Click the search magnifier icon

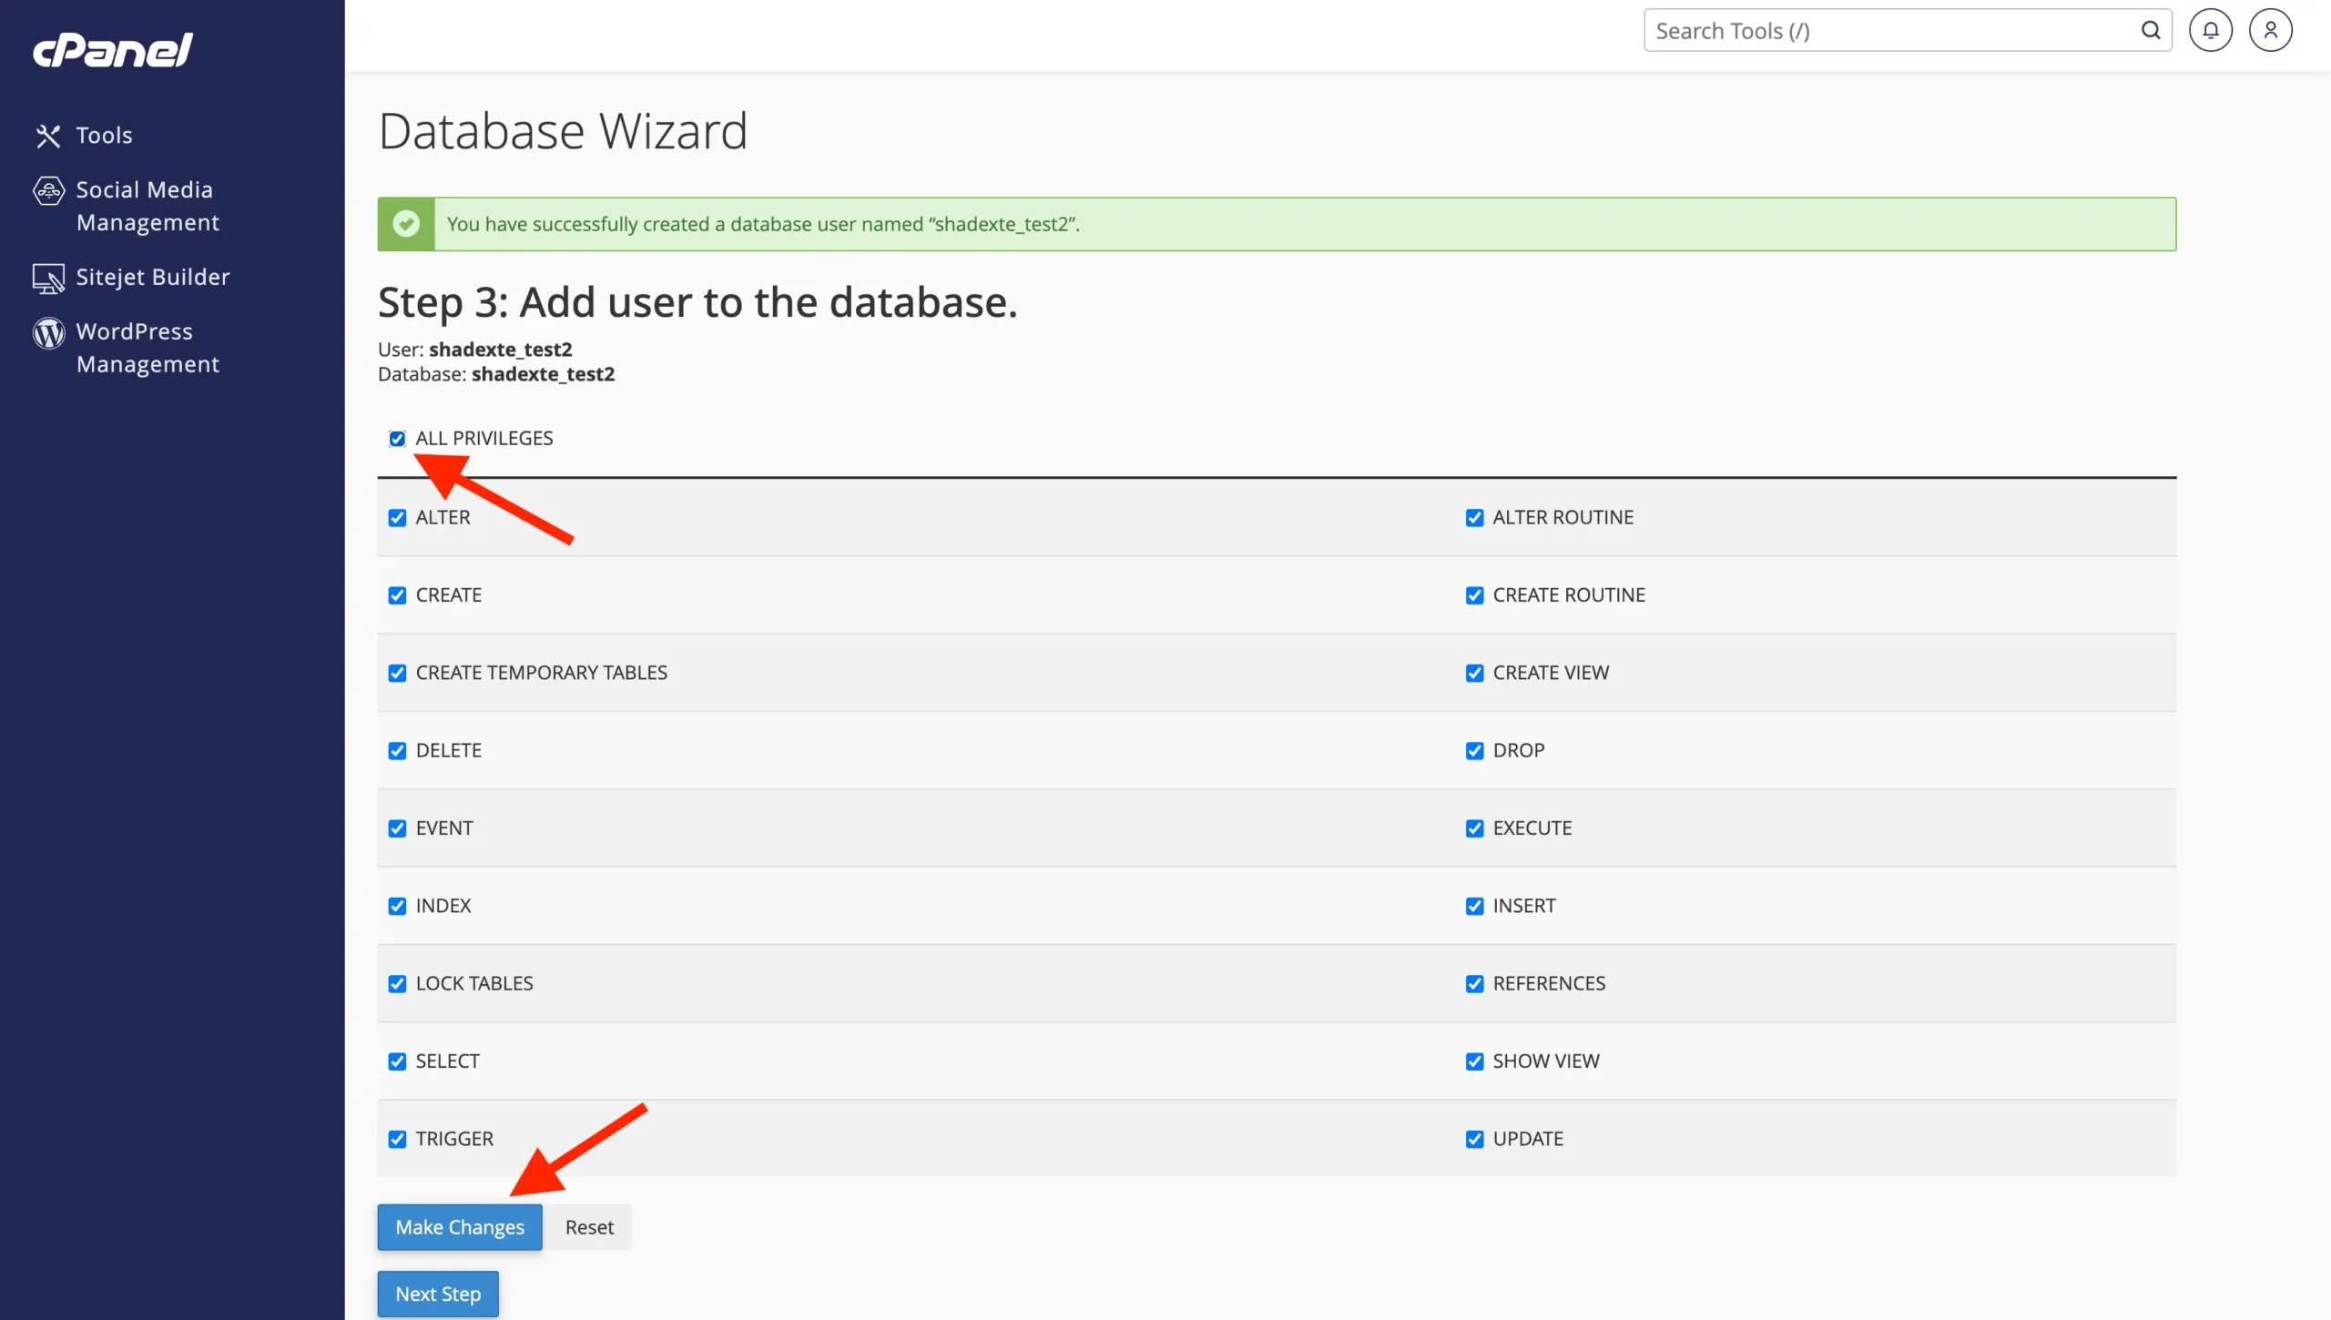click(x=2151, y=30)
